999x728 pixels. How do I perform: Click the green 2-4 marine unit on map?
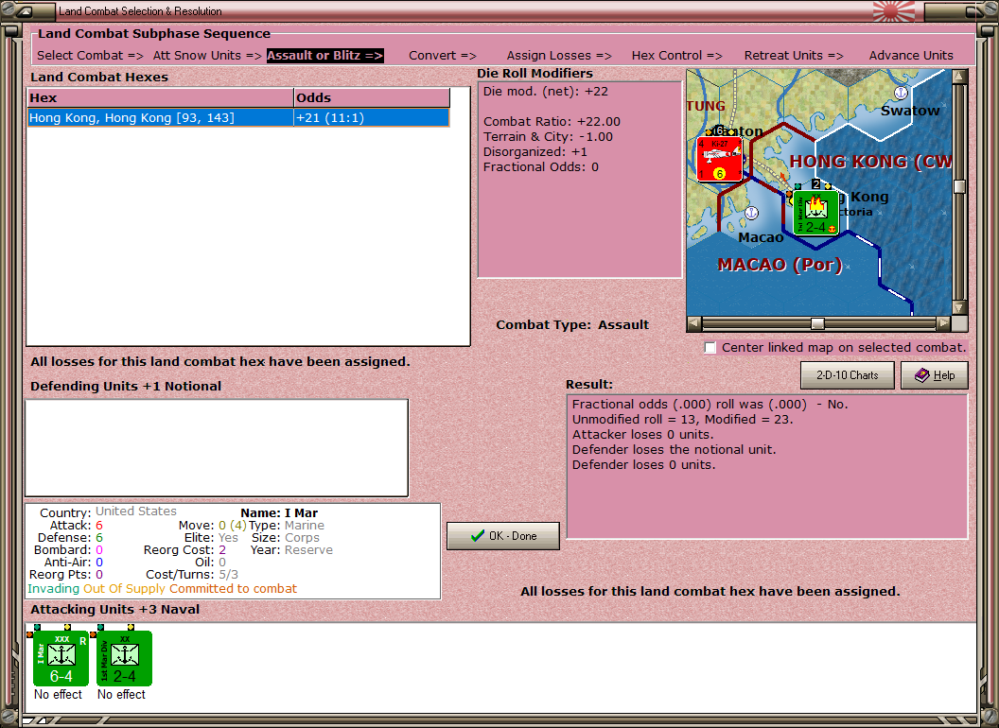(816, 213)
